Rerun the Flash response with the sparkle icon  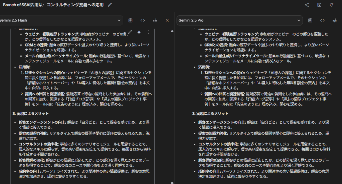tap(139, 32)
